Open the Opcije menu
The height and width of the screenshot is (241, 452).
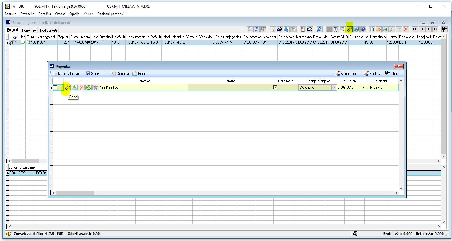[x=74, y=14]
